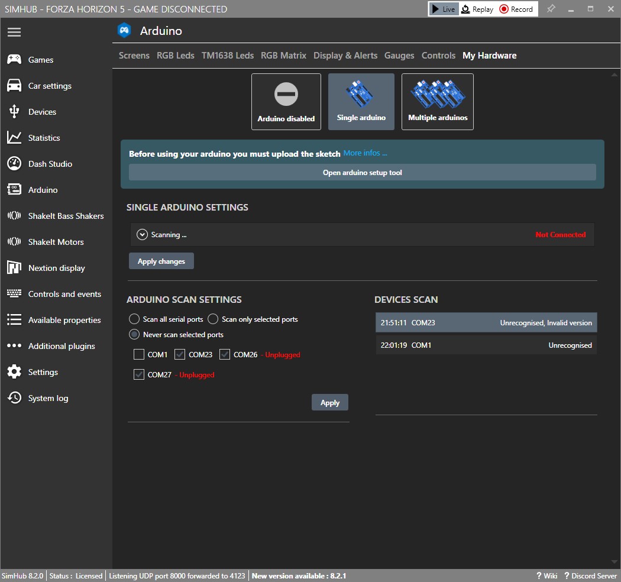The image size is (621, 582).
Task: Open Devices via the USB icon
Action: [x=14, y=112]
